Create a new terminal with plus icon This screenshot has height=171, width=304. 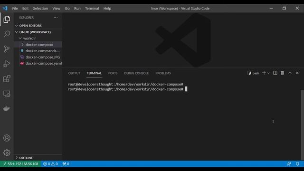(264, 73)
